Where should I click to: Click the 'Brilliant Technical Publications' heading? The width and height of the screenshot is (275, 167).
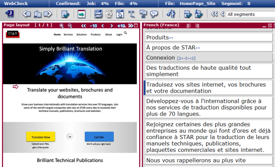point(70,160)
